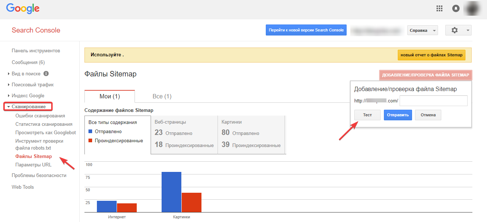The height and width of the screenshot is (222, 487).
Task: Click the blue Интернет bar in chart
Action: pos(107,206)
